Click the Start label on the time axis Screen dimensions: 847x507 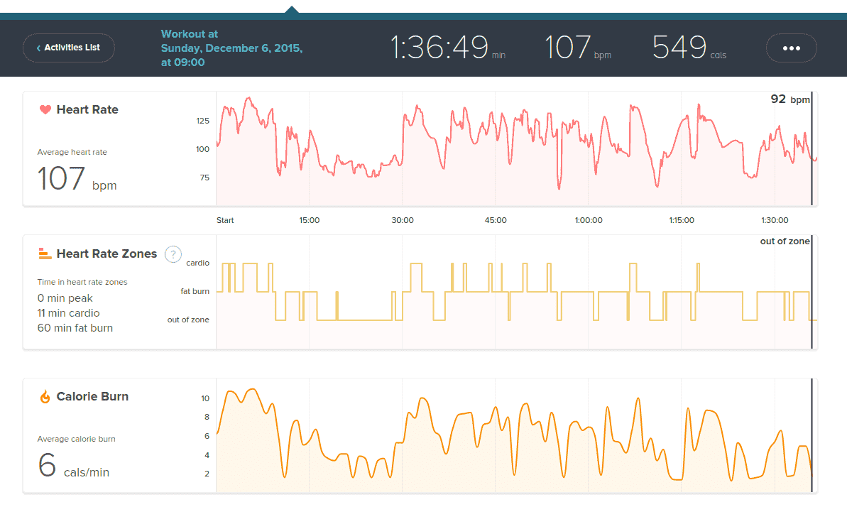(225, 220)
